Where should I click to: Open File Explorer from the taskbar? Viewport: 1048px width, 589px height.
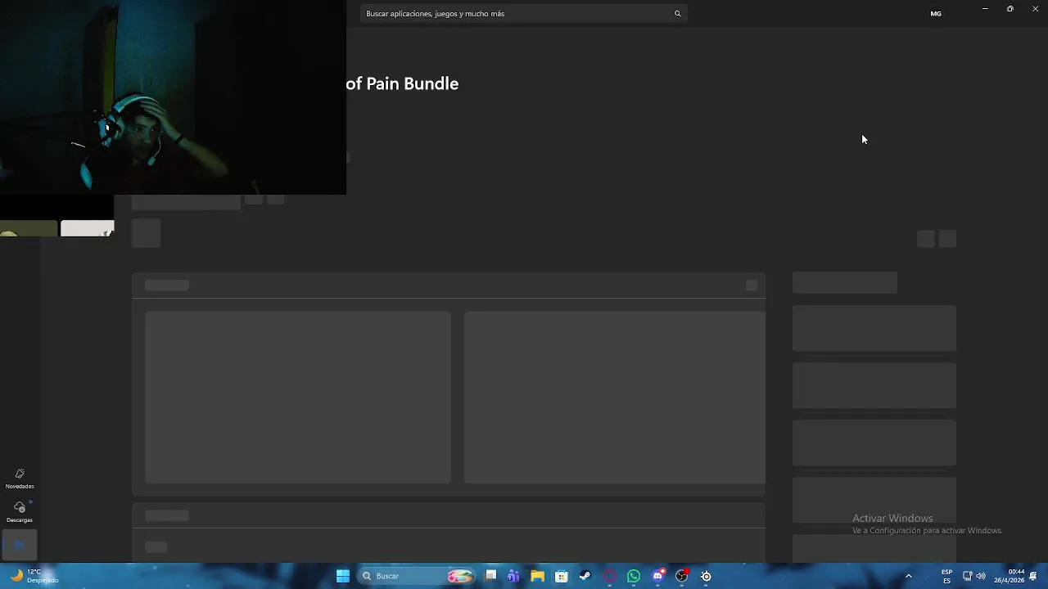(538, 576)
